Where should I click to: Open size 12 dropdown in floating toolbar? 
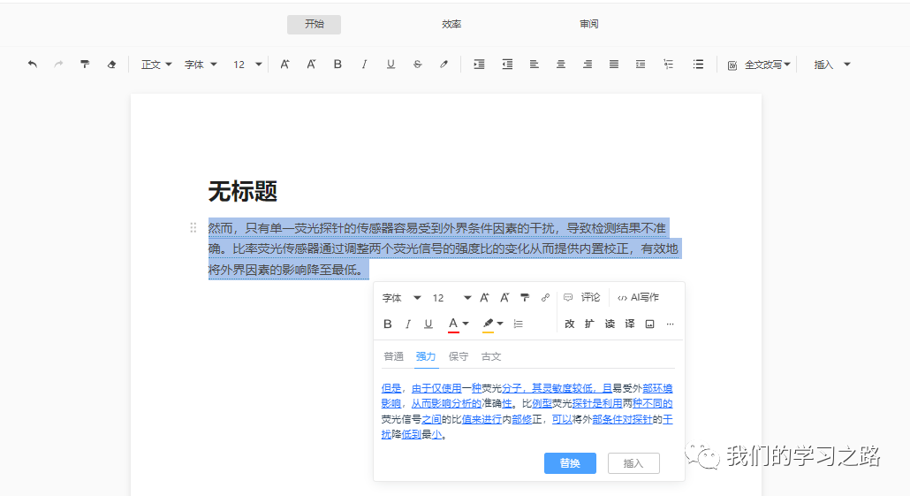(x=451, y=298)
